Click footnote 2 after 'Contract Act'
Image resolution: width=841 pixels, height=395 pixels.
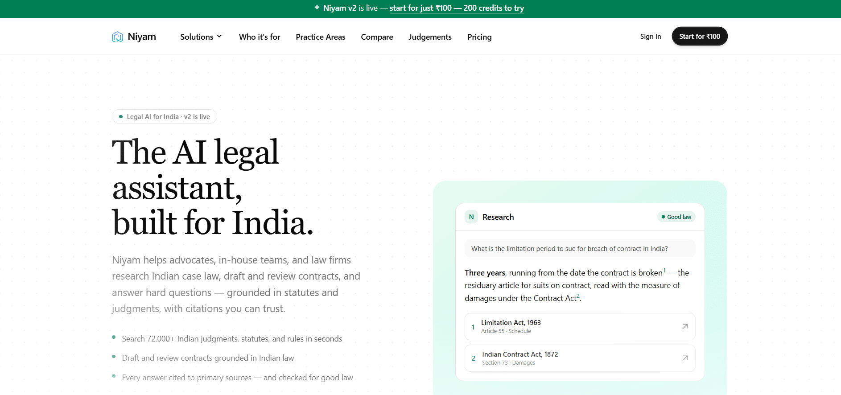point(578,296)
